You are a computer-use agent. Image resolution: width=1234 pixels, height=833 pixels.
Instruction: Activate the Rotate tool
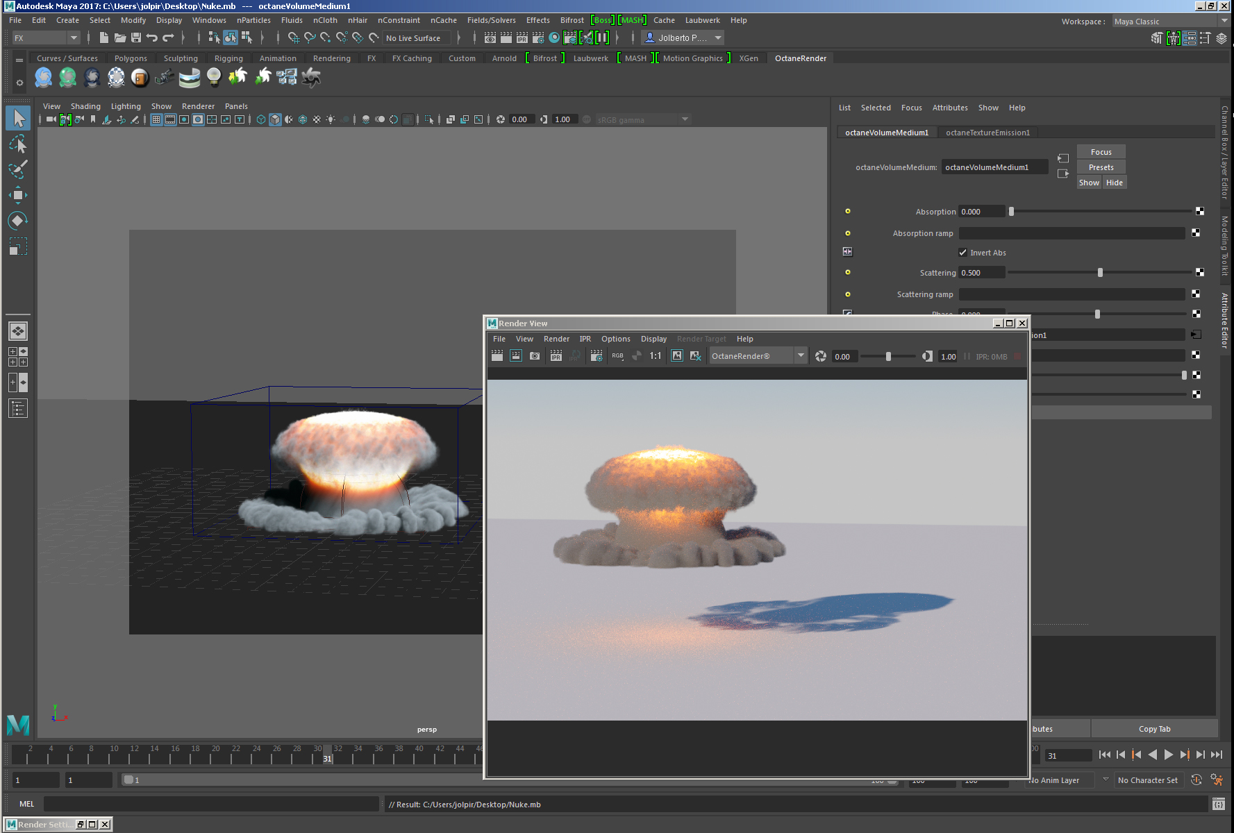18,221
